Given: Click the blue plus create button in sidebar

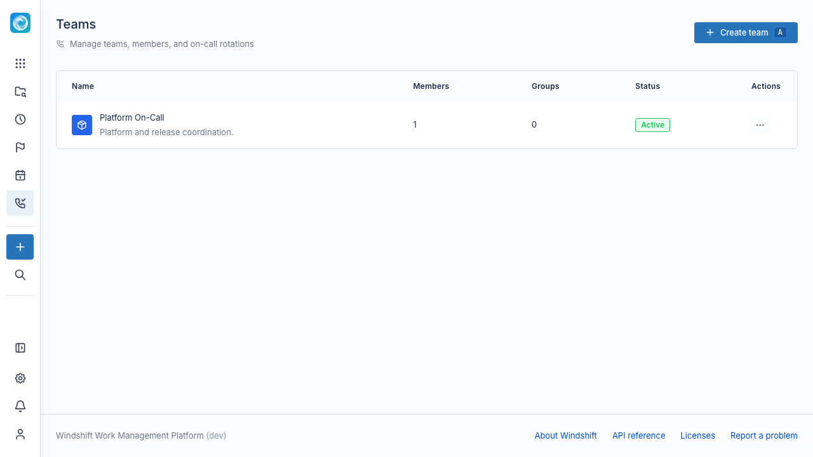Looking at the screenshot, I should pos(20,247).
